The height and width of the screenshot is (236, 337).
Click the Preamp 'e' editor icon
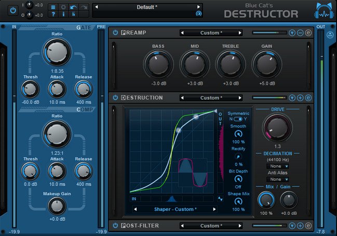[x=308, y=33]
